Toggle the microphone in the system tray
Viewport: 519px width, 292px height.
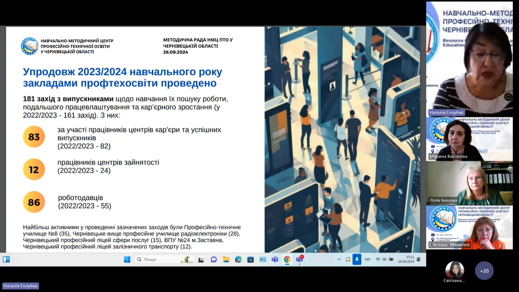[x=357, y=259]
